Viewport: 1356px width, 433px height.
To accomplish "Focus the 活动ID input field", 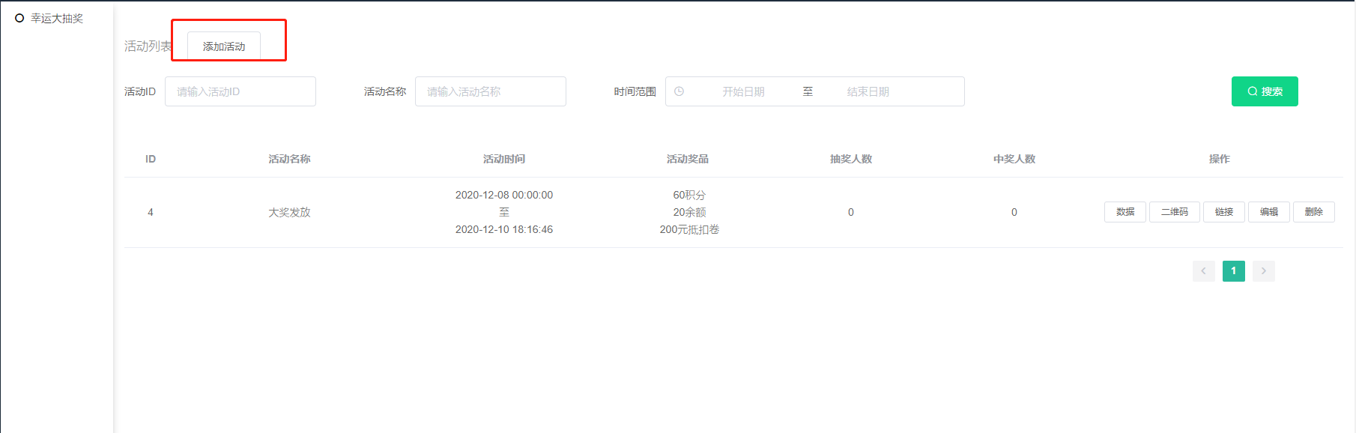I will point(240,91).
